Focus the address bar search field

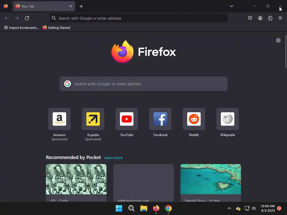138,18
